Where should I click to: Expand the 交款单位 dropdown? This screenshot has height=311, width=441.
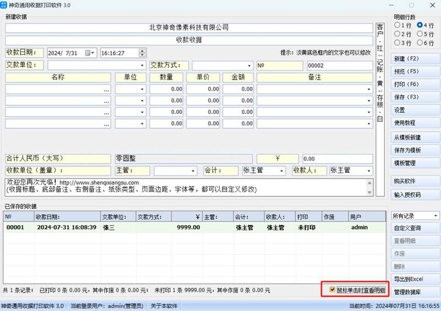tap(142, 66)
